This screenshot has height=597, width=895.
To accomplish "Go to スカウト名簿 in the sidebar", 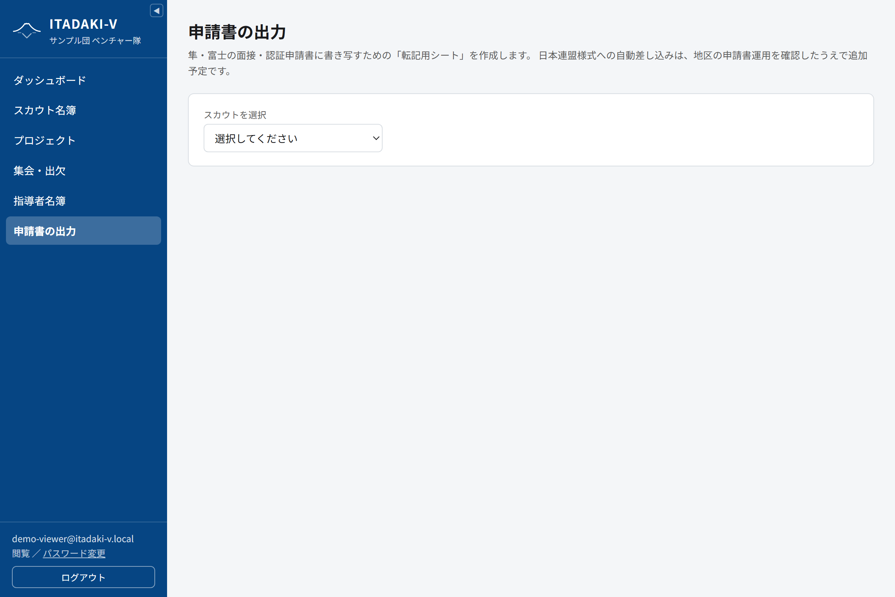I will [83, 110].
